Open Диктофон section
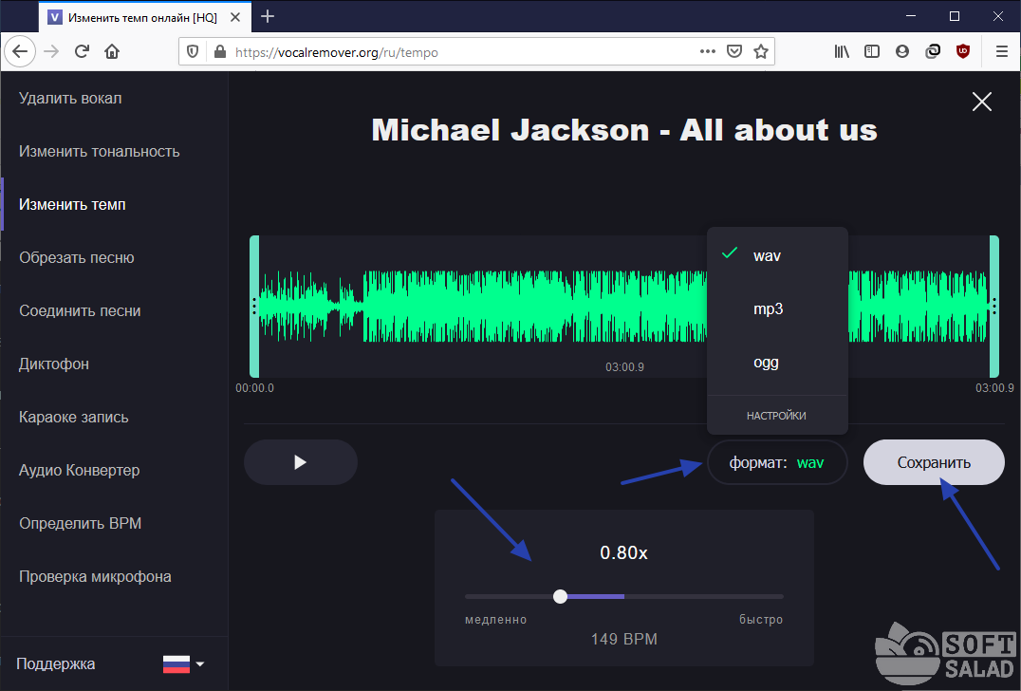The width and height of the screenshot is (1021, 691). coord(54,364)
